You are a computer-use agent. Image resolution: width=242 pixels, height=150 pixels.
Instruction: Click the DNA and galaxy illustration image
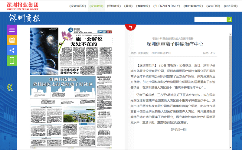[x=44, y=51]
